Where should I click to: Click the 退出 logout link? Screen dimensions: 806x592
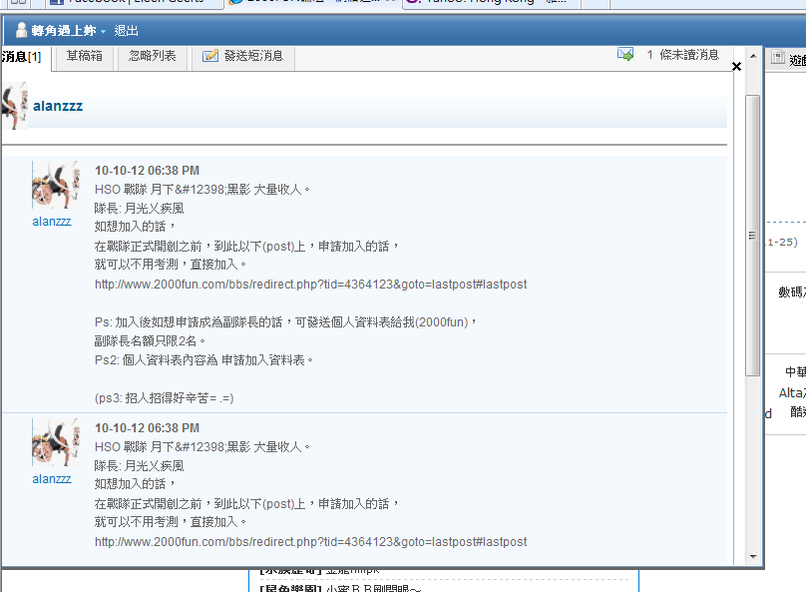coord(127,31)
